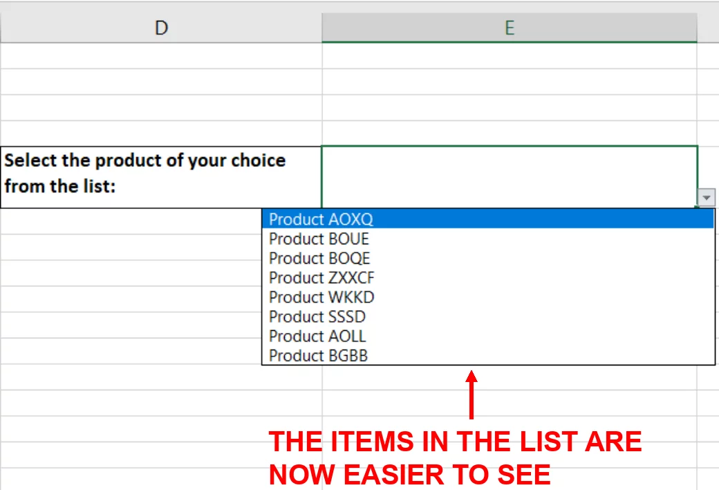Choose Product BOUE in the dropdown

tap(319, 239)
